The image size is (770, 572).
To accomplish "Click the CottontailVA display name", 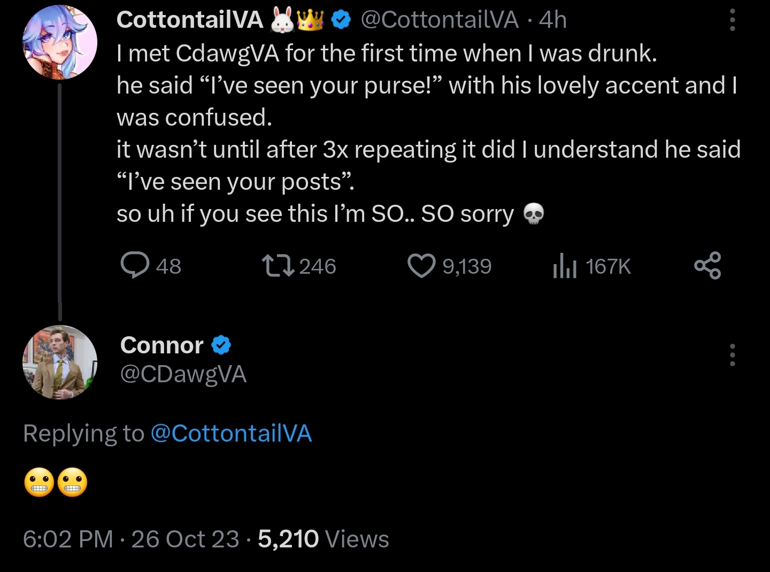I will tap(190, 20).
